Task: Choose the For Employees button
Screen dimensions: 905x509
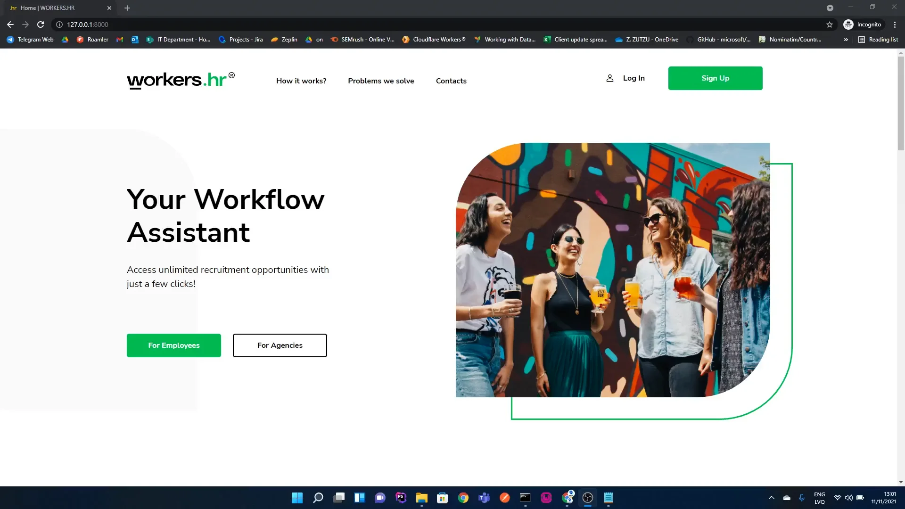Action: tap(174, 345)
